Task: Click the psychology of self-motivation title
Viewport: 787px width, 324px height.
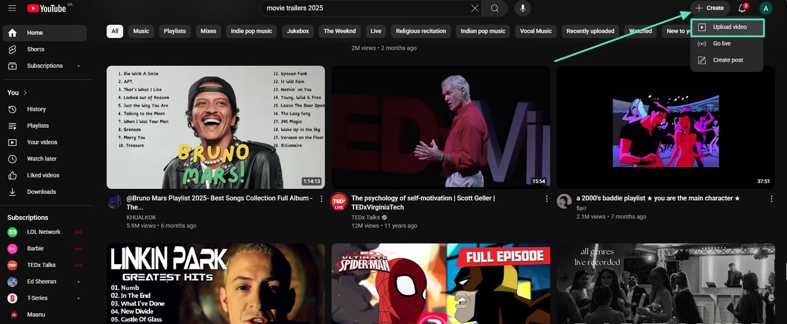Action: pos(423,202)
